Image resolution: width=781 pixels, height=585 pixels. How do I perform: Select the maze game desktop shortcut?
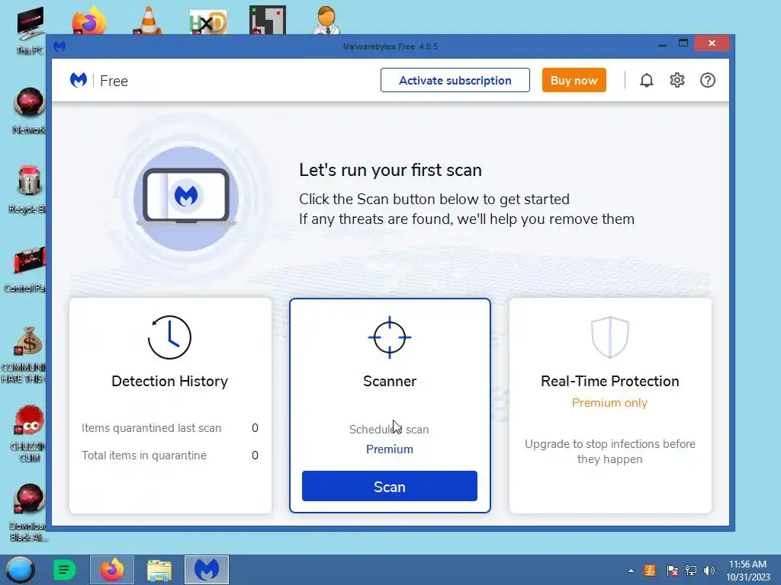tap(268, 21)
